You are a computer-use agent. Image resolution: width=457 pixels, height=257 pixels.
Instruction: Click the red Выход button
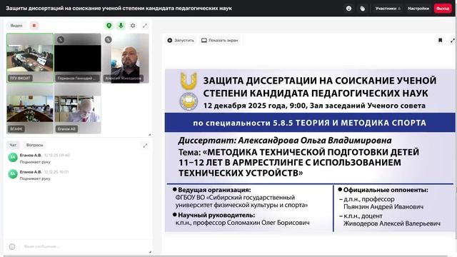pos(443,9)
